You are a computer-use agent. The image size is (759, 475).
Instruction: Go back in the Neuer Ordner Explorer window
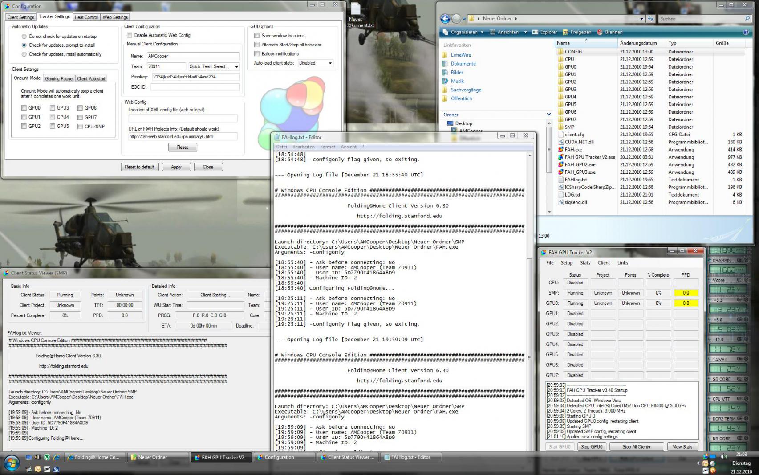[445, 19]
